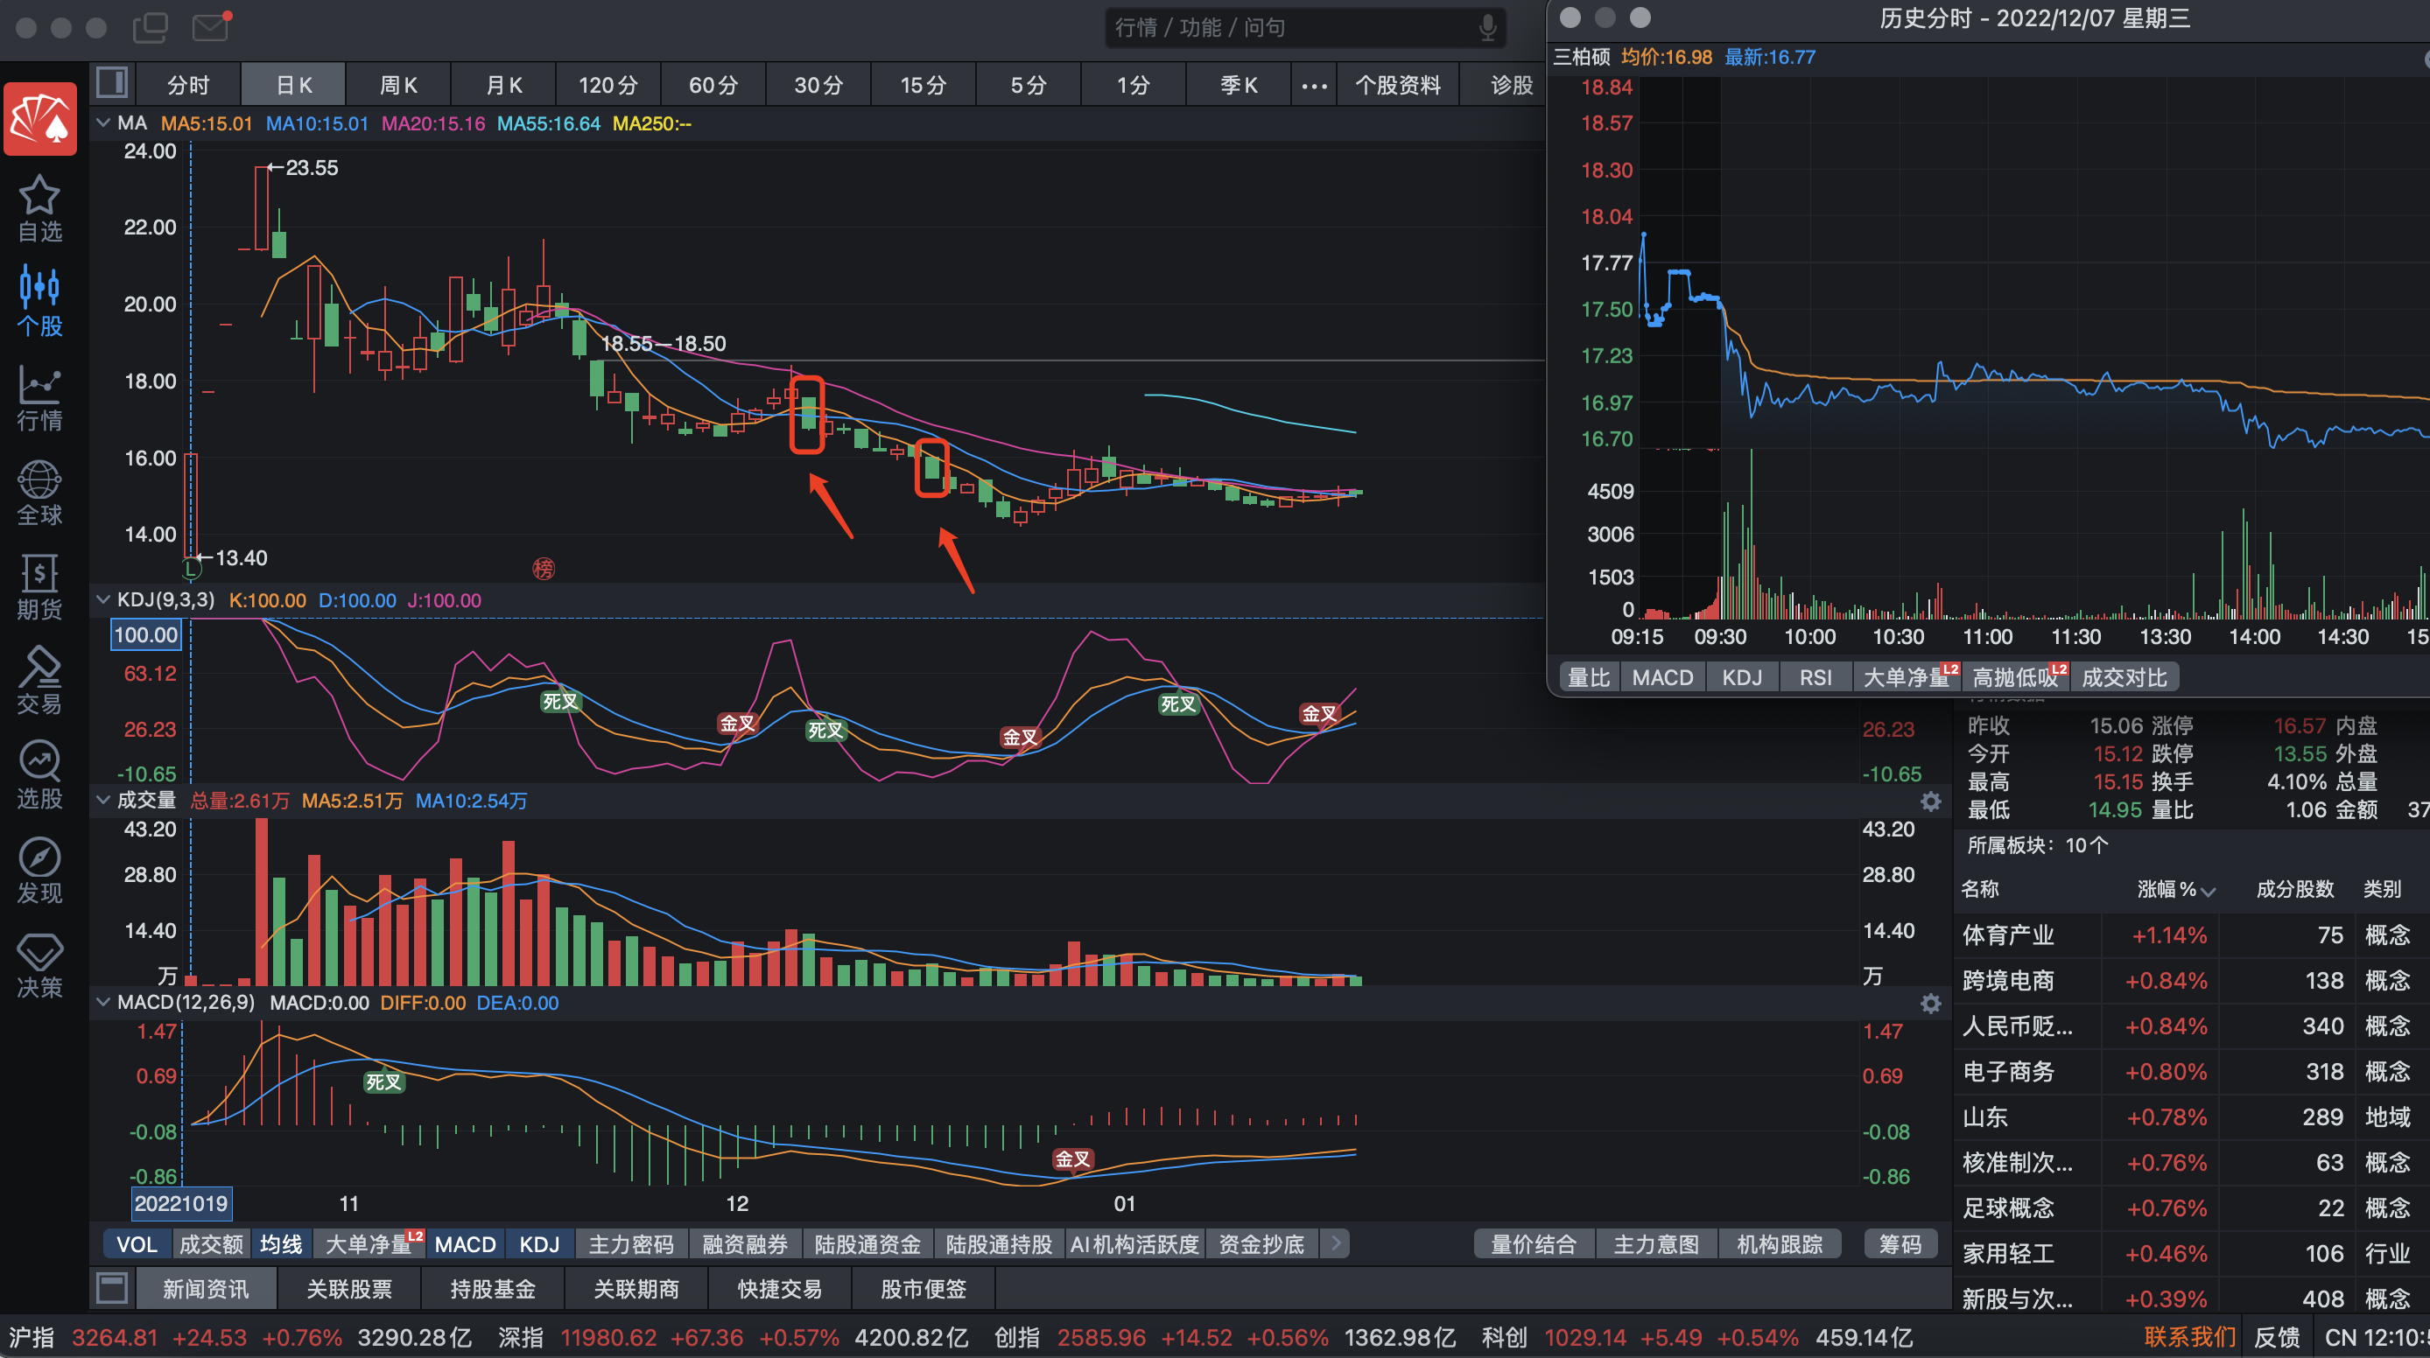Click the 联系我们 link
This screenshot has height=1358, width=2430.
tap(2188, 1337)
